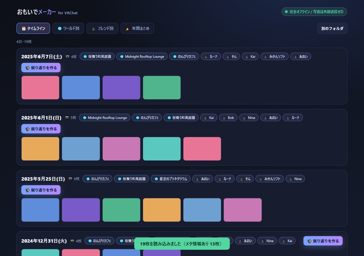This screenshot has width=364, height=256.
Task: Select 桜舞う和風庭園 chip in June 7 row
Action: click(97, 57)
